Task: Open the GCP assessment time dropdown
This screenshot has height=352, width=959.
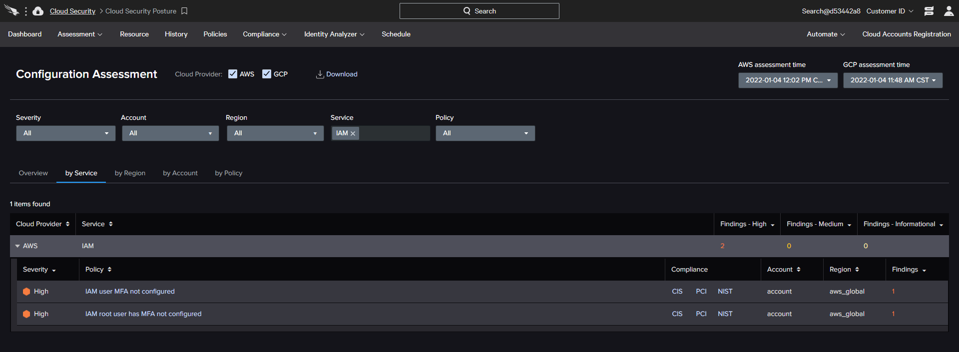Action: tap(893, 80)
